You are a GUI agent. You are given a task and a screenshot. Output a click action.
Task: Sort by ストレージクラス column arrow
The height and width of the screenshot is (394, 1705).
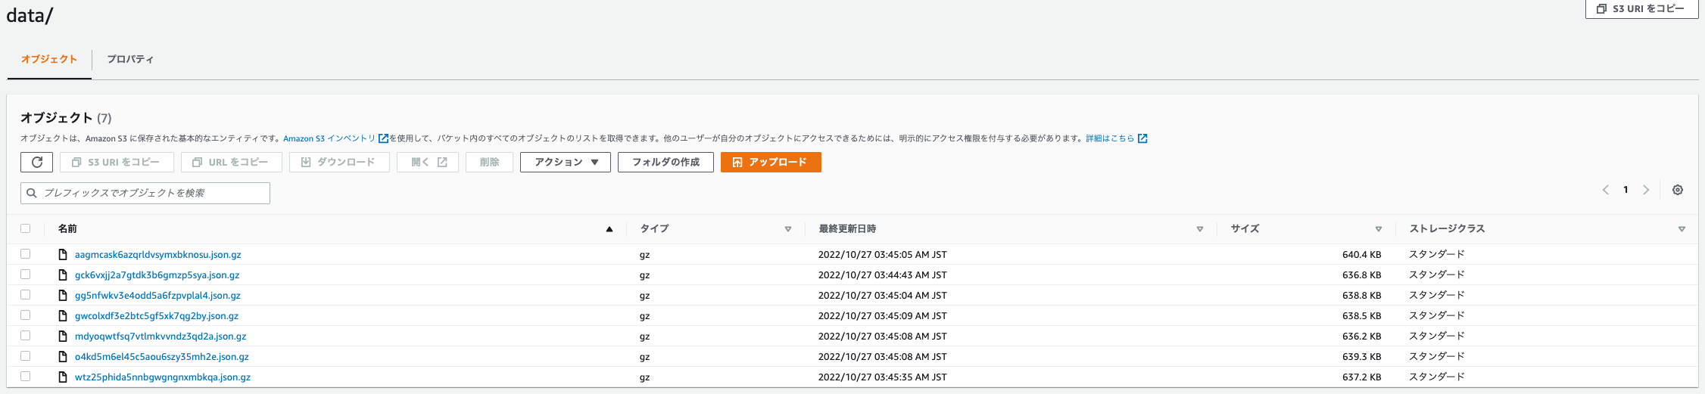pos(1682,229)
